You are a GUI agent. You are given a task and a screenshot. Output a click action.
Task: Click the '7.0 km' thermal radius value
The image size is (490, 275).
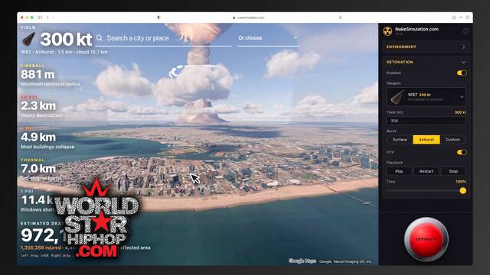(38, 169)
